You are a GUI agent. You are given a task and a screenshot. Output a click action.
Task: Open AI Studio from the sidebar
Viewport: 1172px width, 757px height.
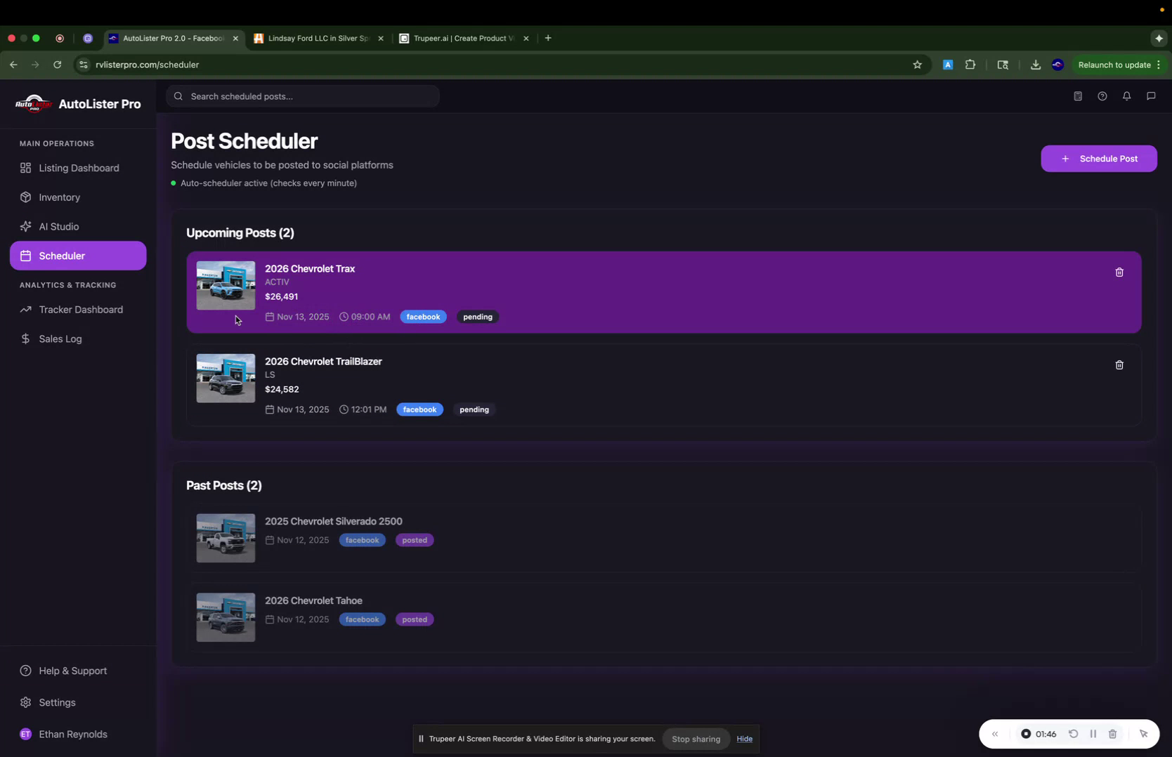pyautogui.click(x=58, y=226)
